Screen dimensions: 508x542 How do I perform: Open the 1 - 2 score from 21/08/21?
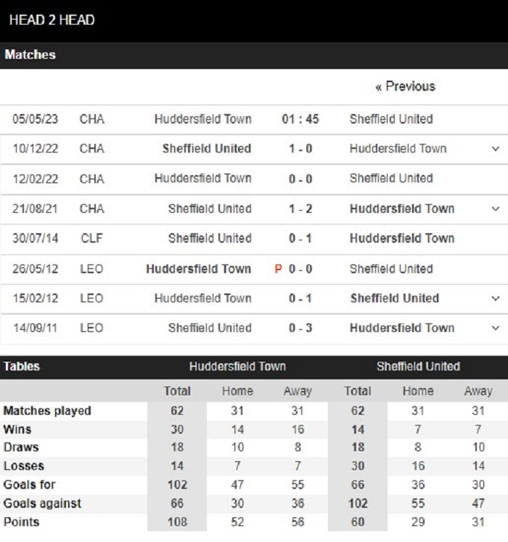300,209
